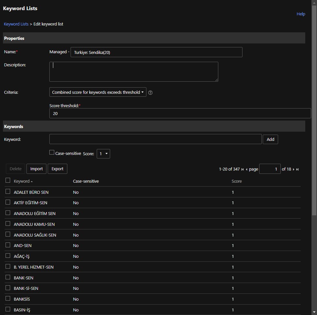This screenshot has height=315, width=317.
Task: Click the Score column header
Action: point(237,181)
